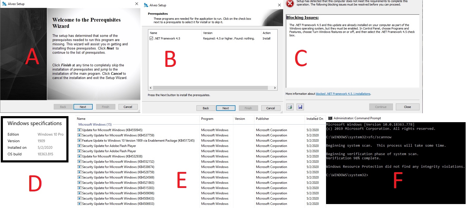Click left scroll arrow in prerequisites list

[x=151, y=88]
